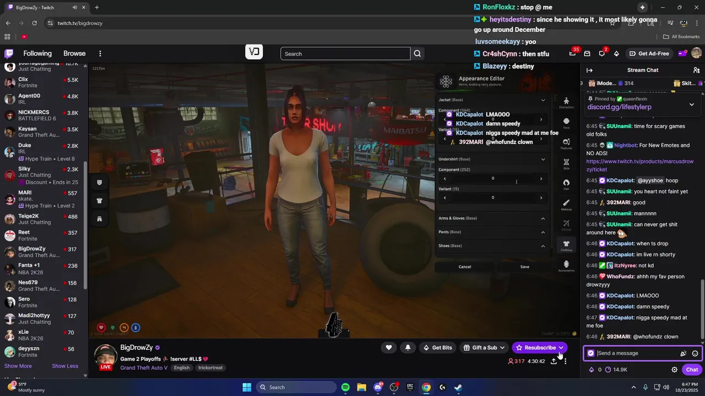Open the Kaysan channel in the sidebar

pyautogui.click(x=44, y=132)
